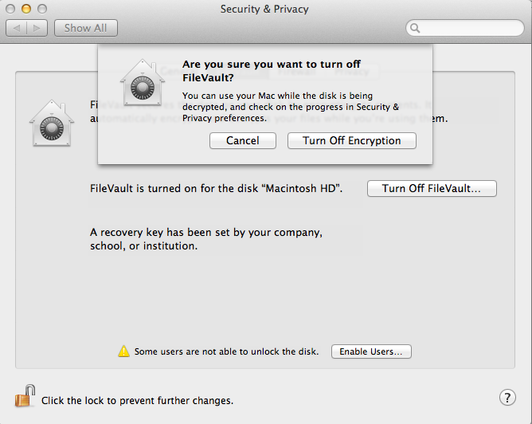The height and width of the screenshot is (424, 532).
Task: Click the "Are you sure" dialog heading
Action: pos(265,71)
